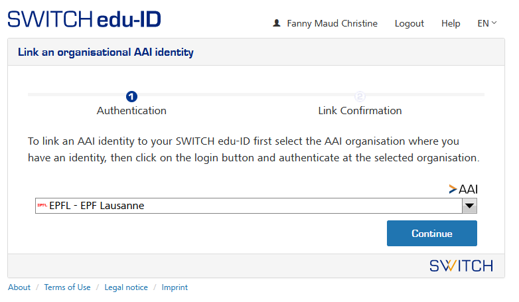Open the Legal notice link
519x302 pixels.
[x=126, y=287]
